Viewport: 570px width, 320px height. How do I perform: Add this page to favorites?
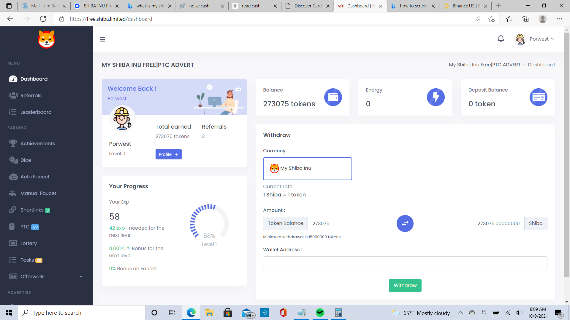coord(491,19)
